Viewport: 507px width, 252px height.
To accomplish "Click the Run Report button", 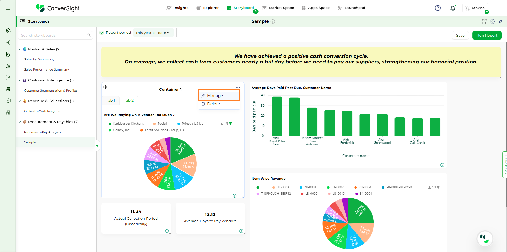I will pyautogui.click(x=487, y=35).
